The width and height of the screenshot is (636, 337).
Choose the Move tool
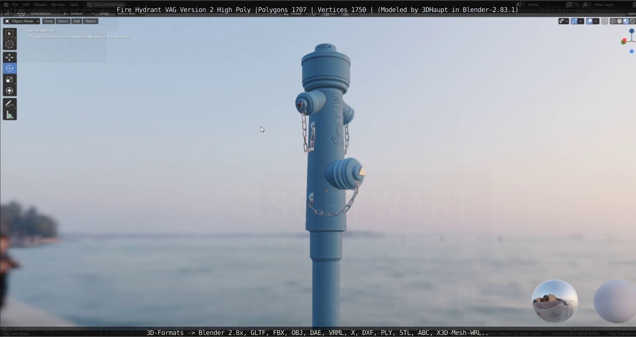(10, 57)
